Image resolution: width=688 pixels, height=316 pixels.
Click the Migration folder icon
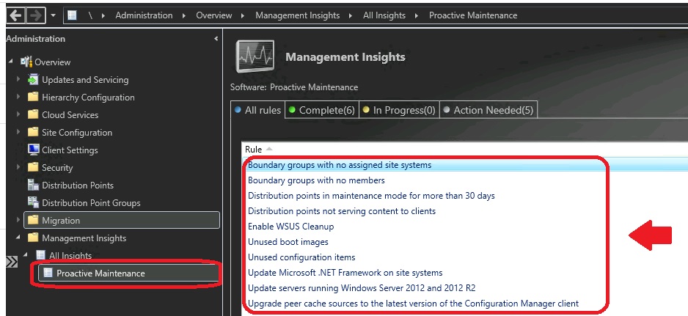33,220
